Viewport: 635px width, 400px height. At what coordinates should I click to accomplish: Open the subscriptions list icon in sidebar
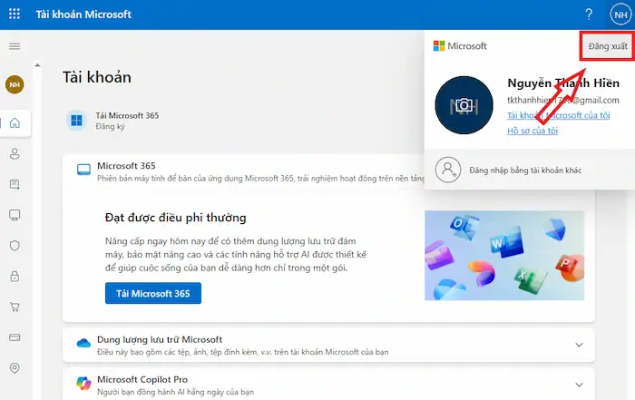pos(15,185)
